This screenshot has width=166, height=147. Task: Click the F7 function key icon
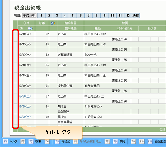[x=107, y=141]
